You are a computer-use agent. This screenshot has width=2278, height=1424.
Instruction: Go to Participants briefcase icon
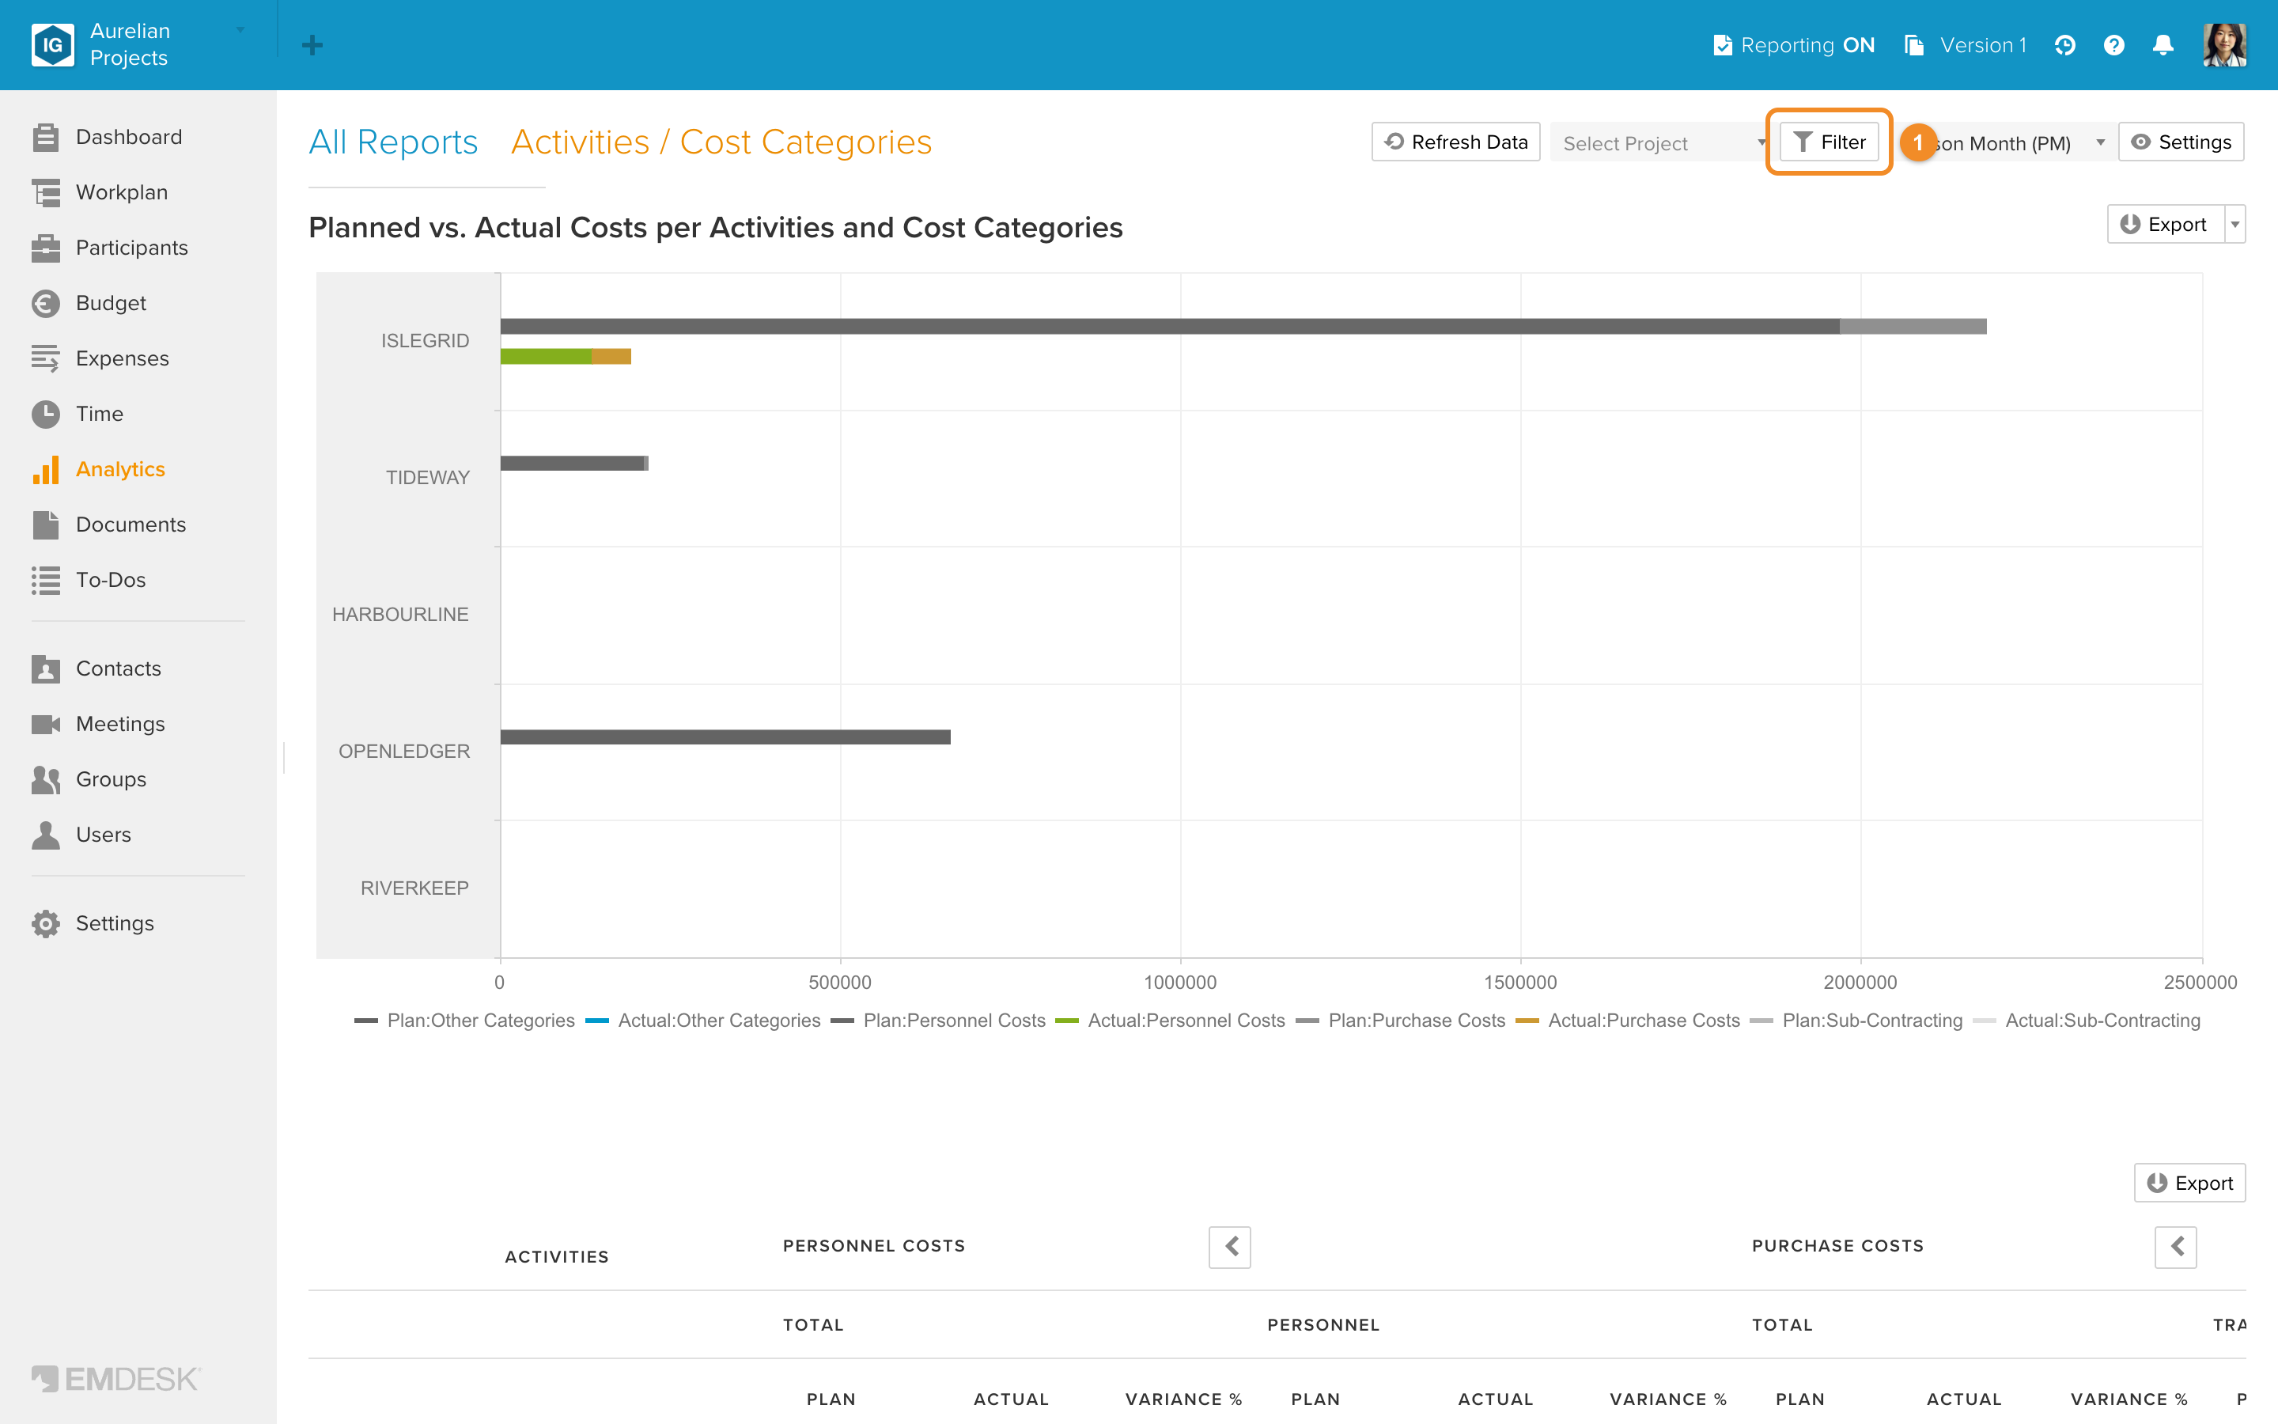click(x=45, y=248)
